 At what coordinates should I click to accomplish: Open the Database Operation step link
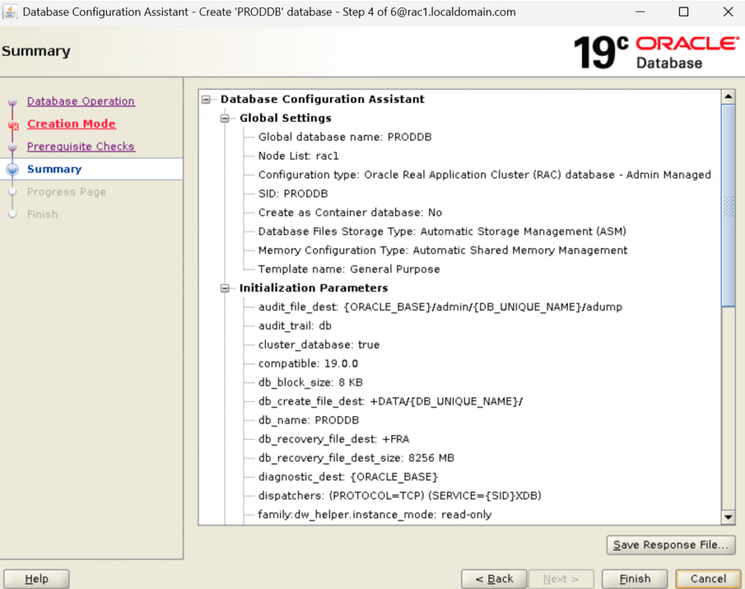81,102
